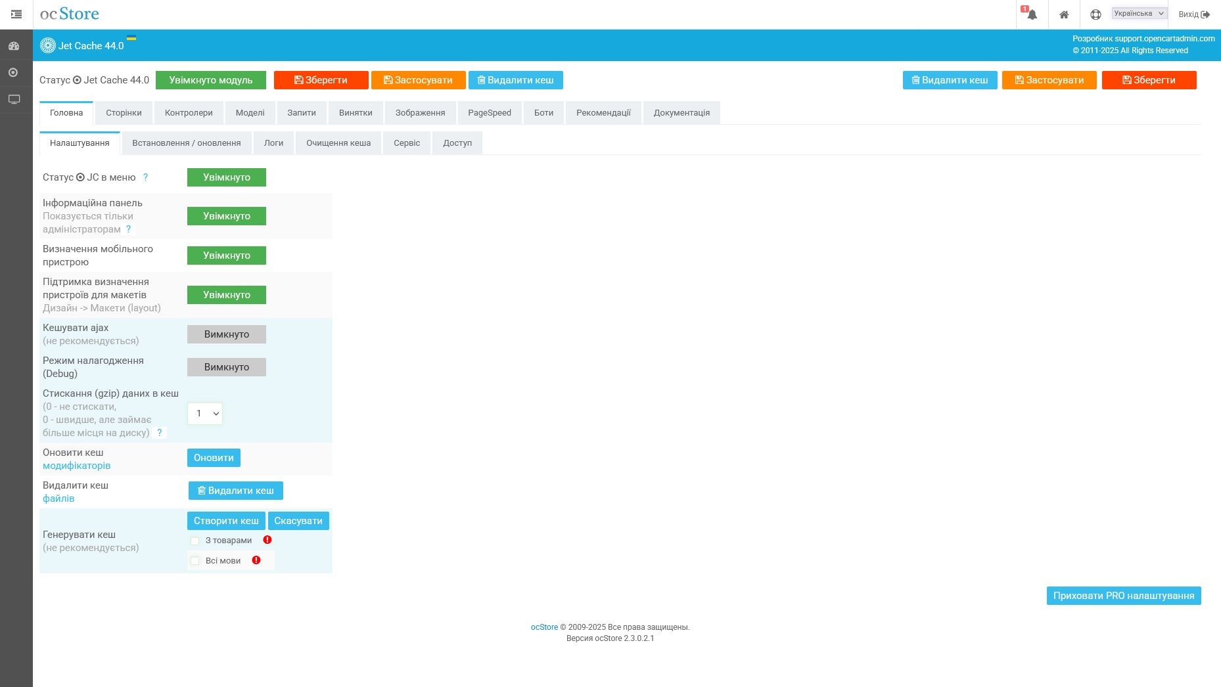This screenshot has width=1221, height=687.
Task: Toggle Режим налагодження Debug switch
Action: click(226, 367)
